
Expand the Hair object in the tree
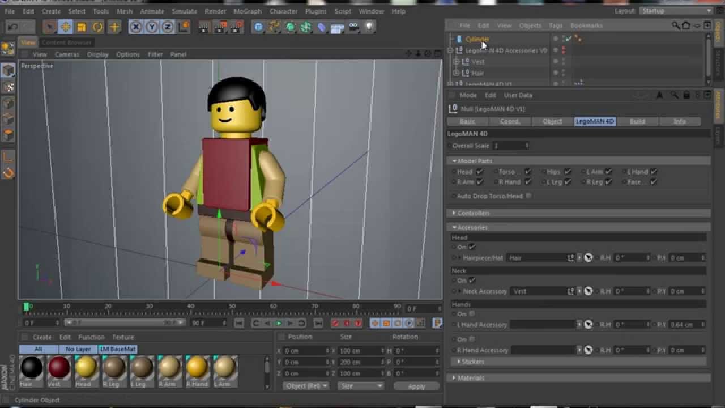(x=456, y=73)
